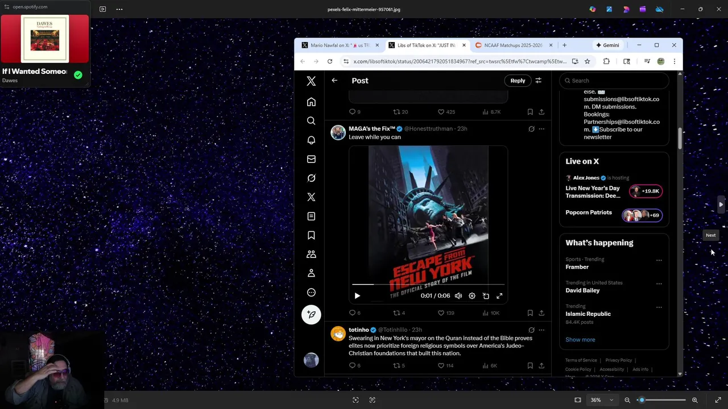Open the Gemini button in Chrome
This screenshot has width=728, height=409.
pos(607,45)
